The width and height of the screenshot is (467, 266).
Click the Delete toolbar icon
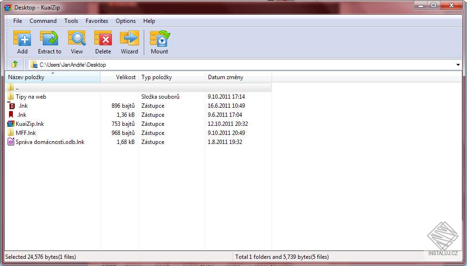pos(103,39)
